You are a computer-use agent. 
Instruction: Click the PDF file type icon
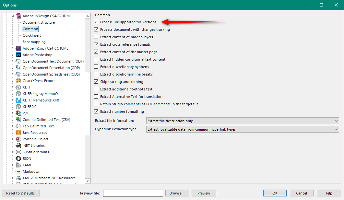(x=19, y=113)
